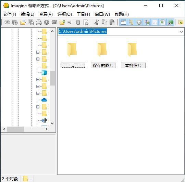This screenshot has width=185, height=182.
Task: Click the '2 个对象' status bar text
Action: (10, 179)
